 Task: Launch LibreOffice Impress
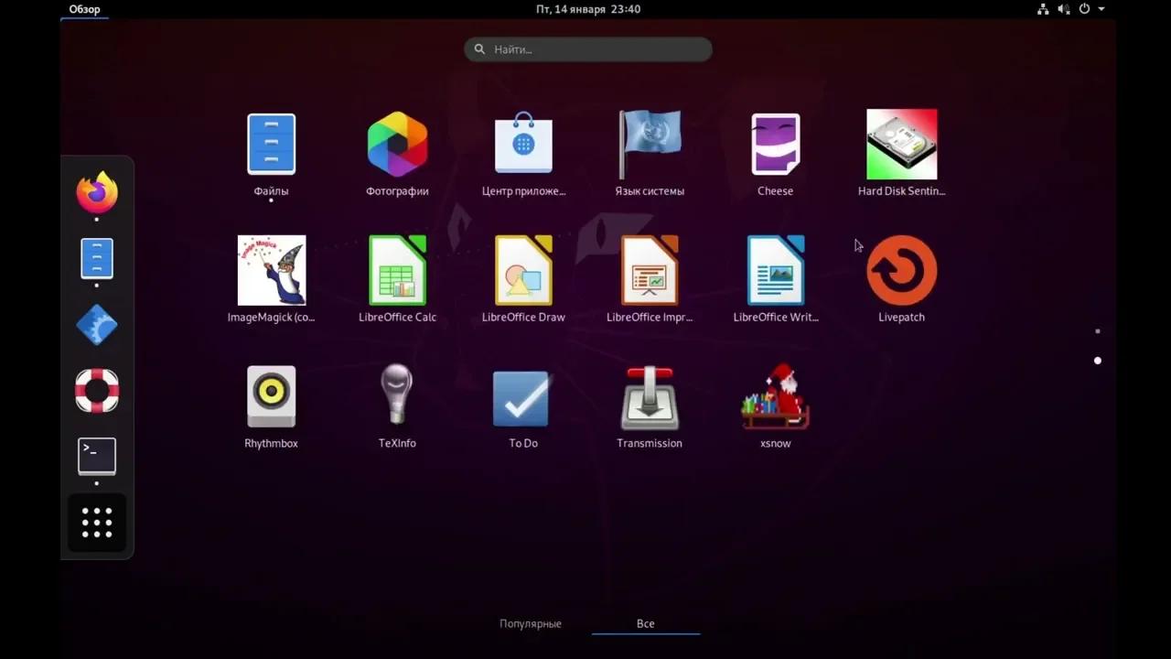coord(650,270)
